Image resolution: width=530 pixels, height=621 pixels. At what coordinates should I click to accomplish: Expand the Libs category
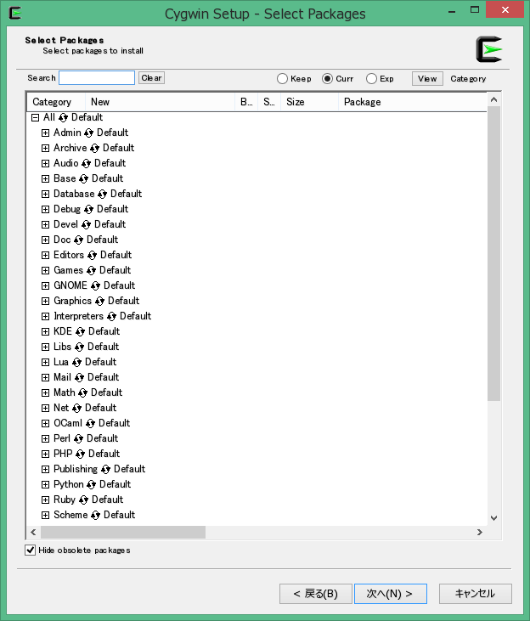tap(46, 347)
